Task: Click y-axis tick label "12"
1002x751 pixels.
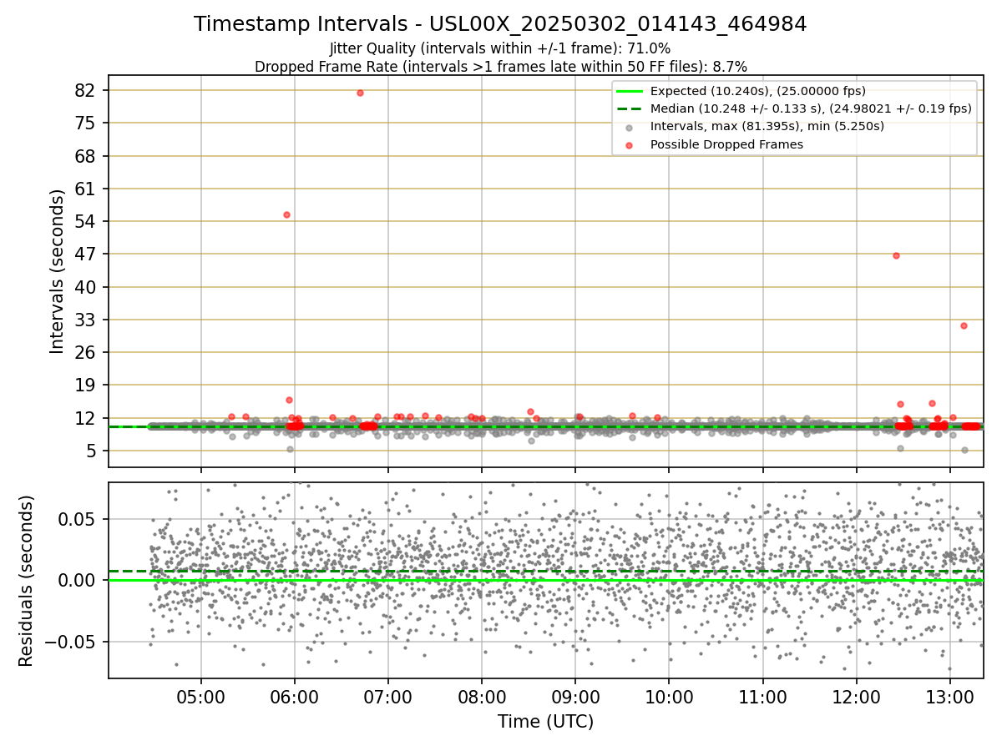Action: pyautogui.click(x=87, y=418)
